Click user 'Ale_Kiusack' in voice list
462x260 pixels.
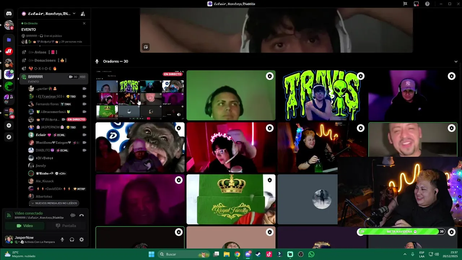pos(58,181)
